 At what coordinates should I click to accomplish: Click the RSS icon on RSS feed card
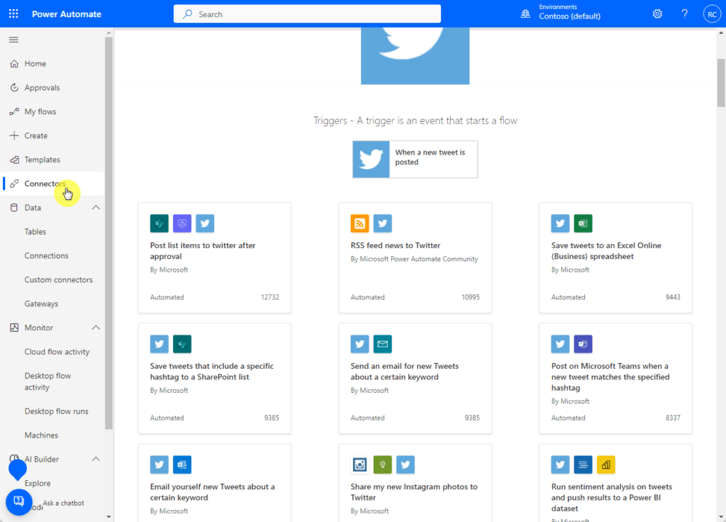pyautogui.click(x=359, y=223)
